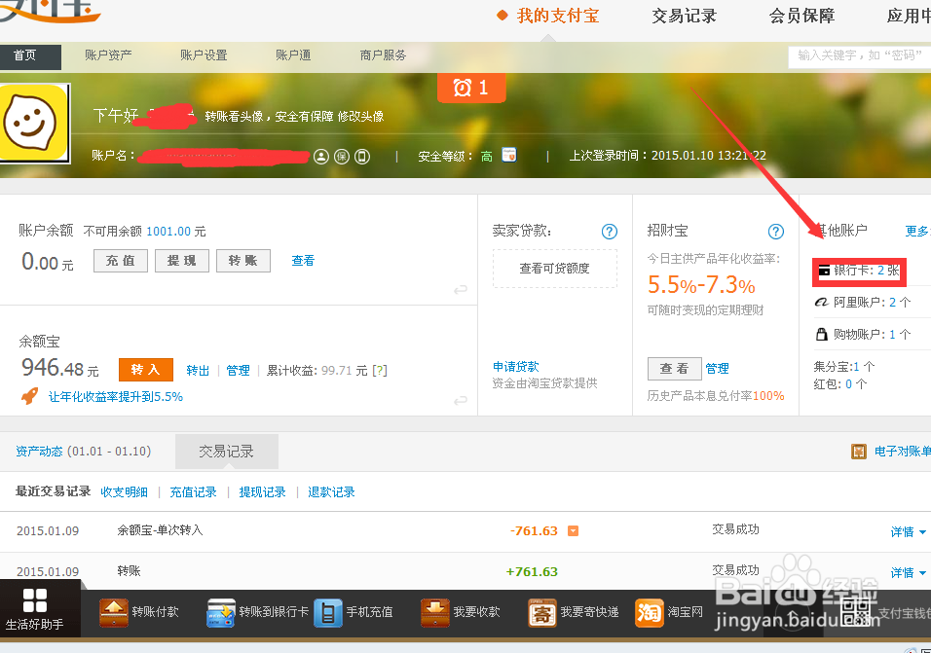Image resolution: width=931 pixels, height=653 pixels.
Task: Click the 我要寄快递 icon
Action: [x=542, y=613]
